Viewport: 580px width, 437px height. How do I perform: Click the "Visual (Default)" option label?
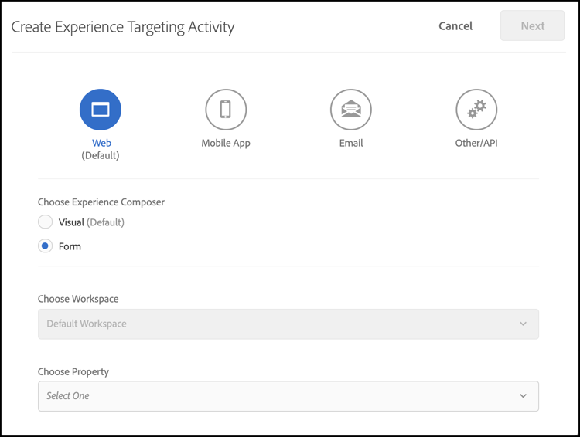(x=91, y=222)
